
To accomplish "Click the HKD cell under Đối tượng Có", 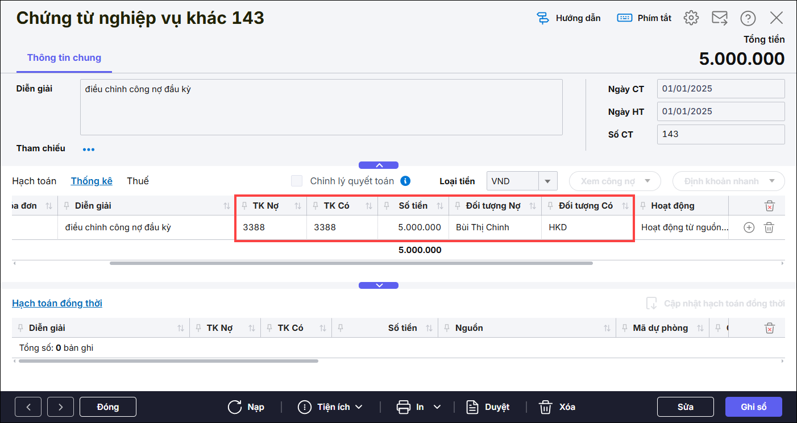I will [x=588, y=227].
